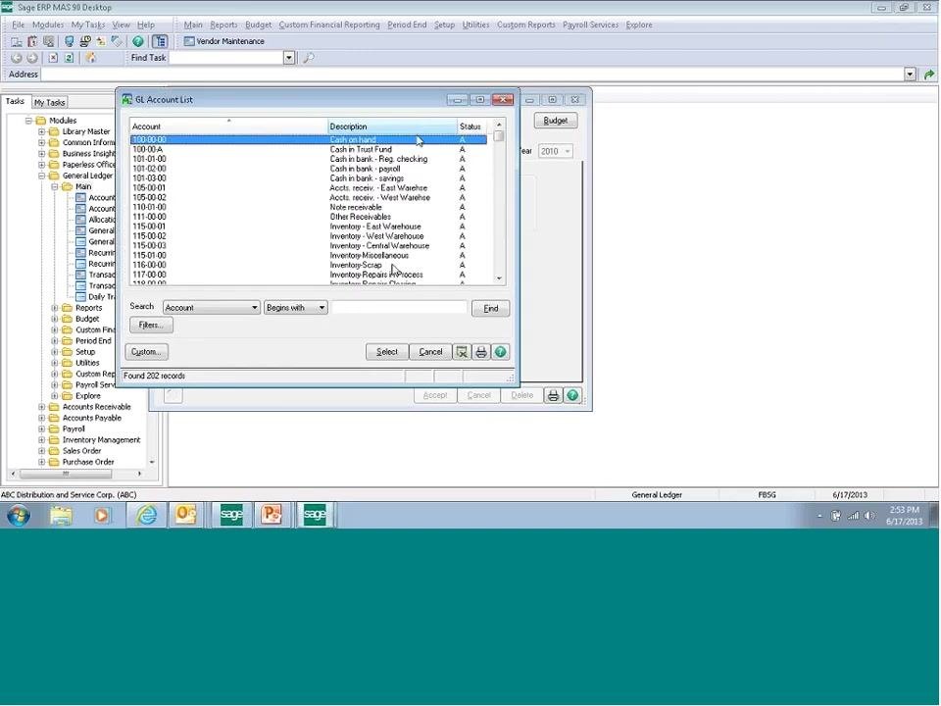Export GL Account List to Excel icon
The height and width of the screenshot is (706, 941).
coord(462,352)
